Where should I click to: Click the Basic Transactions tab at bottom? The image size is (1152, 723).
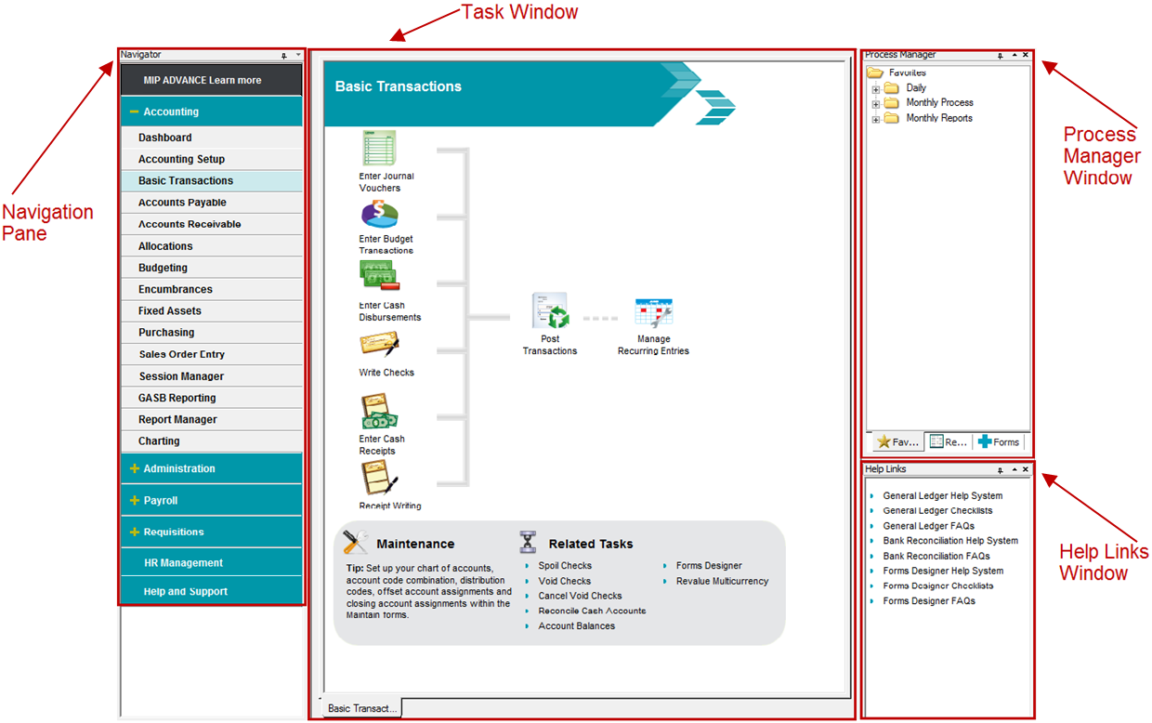tap(361, 708)
